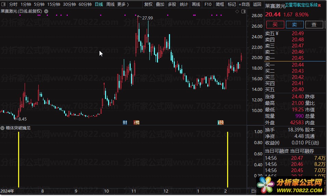Click the 查 query button
The width and height of the screenshot is (328, 196).
coord(314,25)
